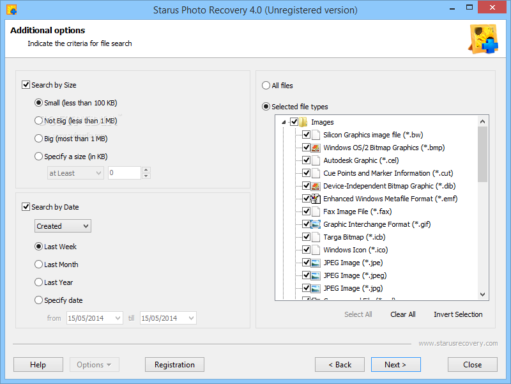Open the Options dropdown button
Image resolution: width=511 pixels, height=384 pixels.
94,364
